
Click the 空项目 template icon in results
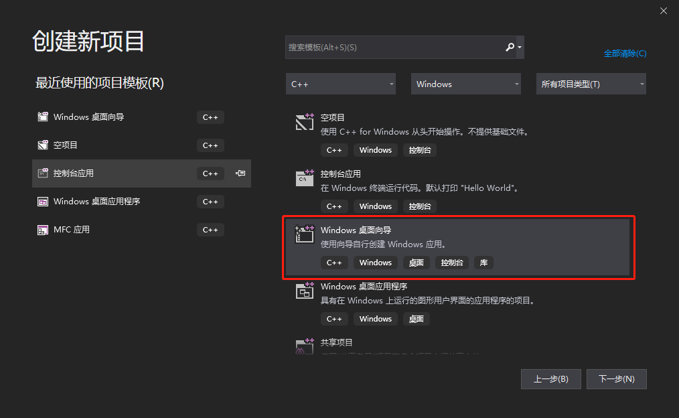pyautogui.click(x=305, y=122)
